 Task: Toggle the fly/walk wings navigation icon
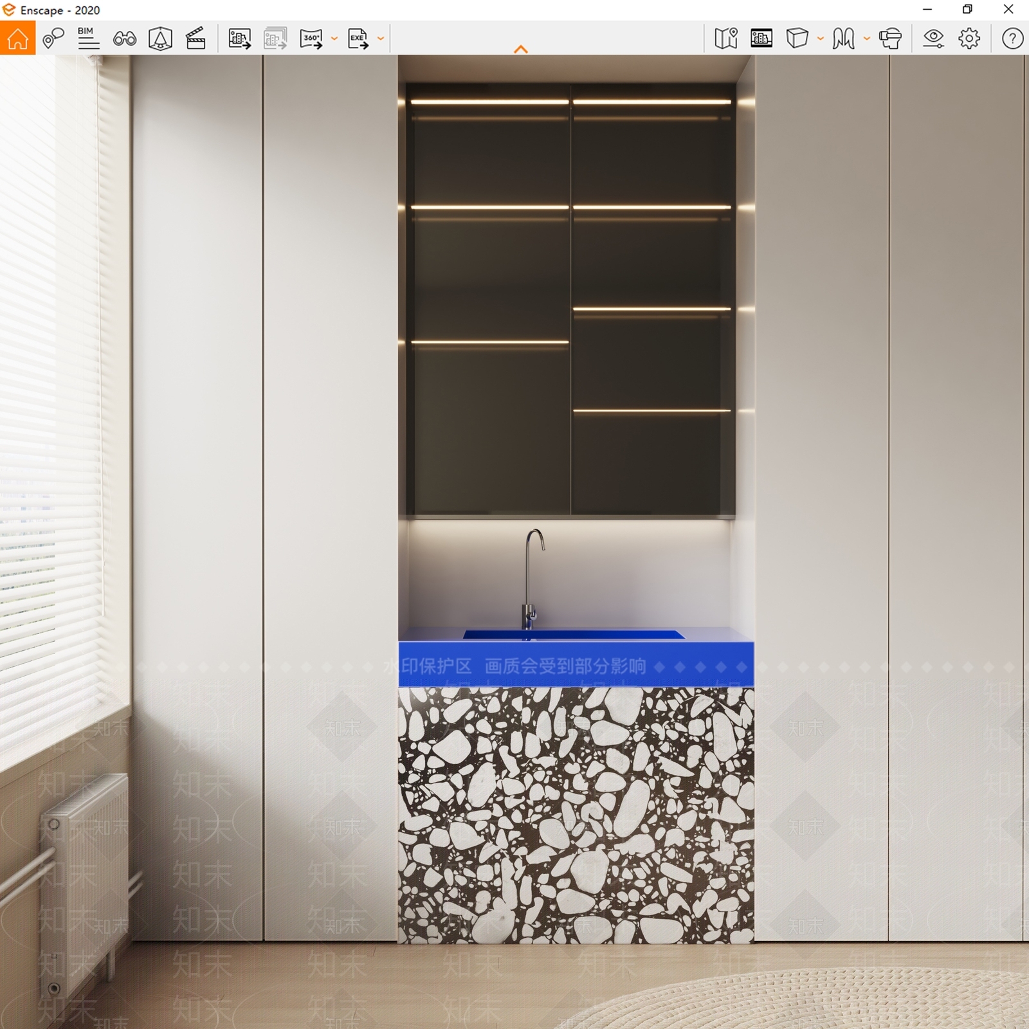point(843,39)
